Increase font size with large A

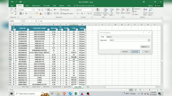(x=40, y=10)
